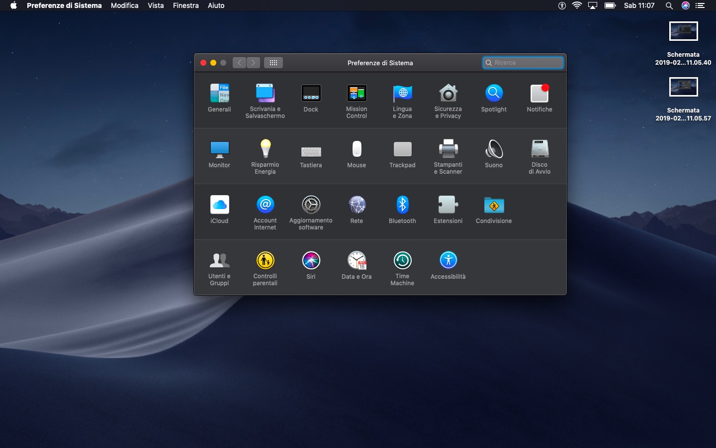716x448 pixels.
Task: Go forward with the right arrow button
Action: [x=254, y=63]
